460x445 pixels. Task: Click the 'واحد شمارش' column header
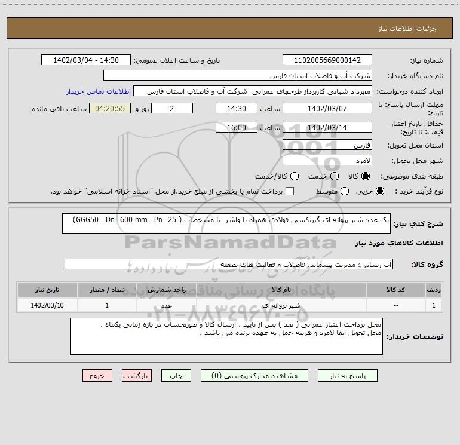(x=166, y=290)
